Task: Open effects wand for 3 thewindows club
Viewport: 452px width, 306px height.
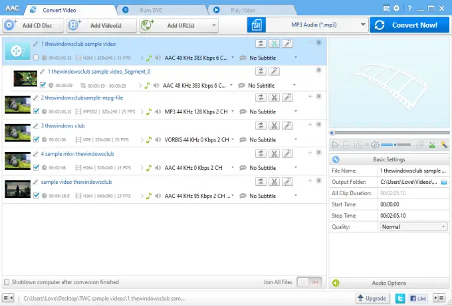Action: click(x=287, y=125)
